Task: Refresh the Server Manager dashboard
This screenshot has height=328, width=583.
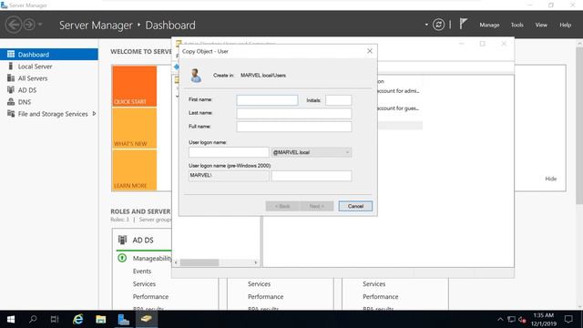Action: (438, 25)
